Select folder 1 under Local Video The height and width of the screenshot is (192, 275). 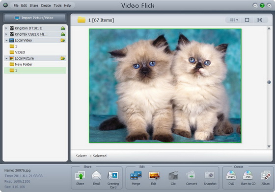(35, 47)
